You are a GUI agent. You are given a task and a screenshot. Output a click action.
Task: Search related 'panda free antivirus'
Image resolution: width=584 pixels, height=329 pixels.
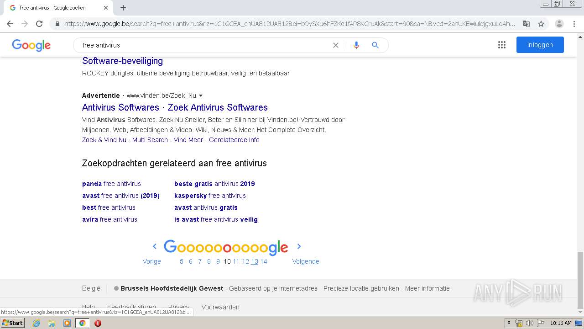click(x=111, y=184)
